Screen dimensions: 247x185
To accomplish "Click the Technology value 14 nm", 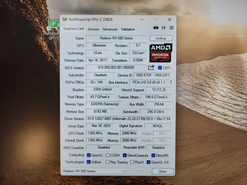I will (98, 53).
